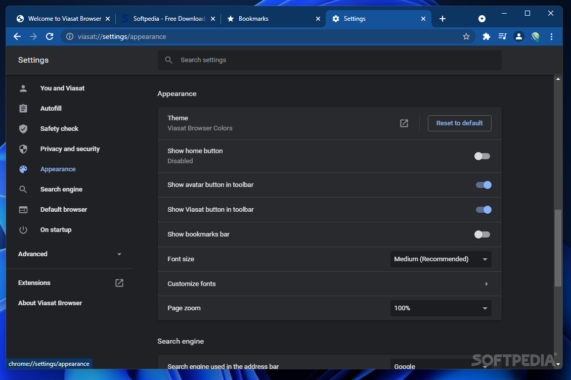Open the profile avatar button
Viewport: 571px width, 380px height.
coord(518,36)
